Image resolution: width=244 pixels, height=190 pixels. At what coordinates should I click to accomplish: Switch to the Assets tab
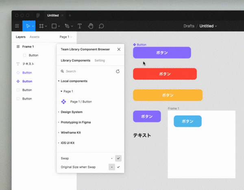tap(35, 37)
